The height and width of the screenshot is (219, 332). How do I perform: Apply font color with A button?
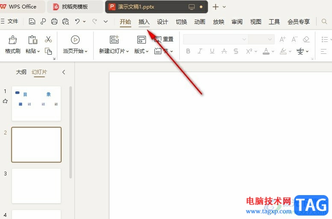266,51
